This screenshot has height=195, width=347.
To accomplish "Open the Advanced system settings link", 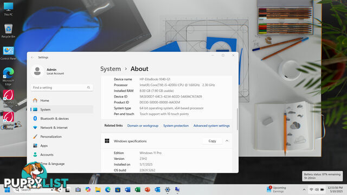I will coord(211,126).
